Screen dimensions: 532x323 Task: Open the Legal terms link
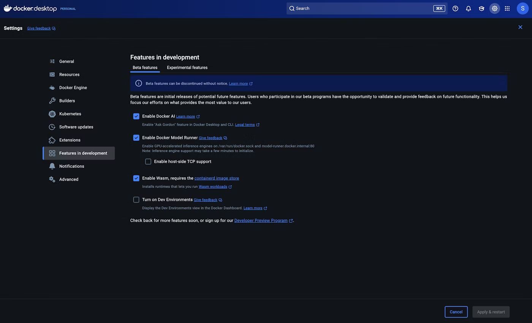tap(245, 125)
